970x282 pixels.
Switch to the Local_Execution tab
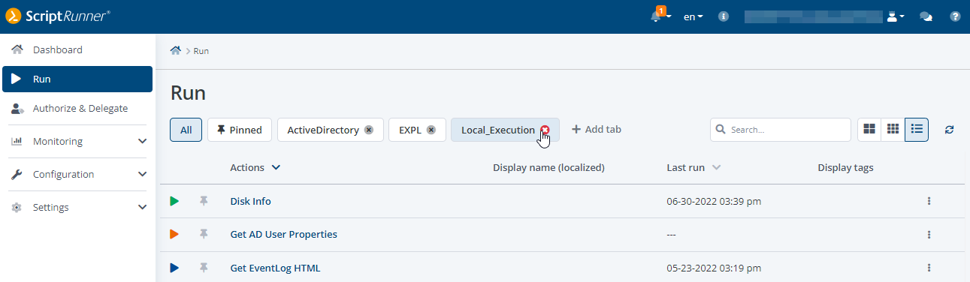498,130
